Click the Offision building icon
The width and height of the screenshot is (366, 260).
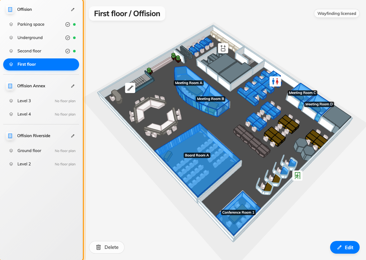tap(10, 10)
